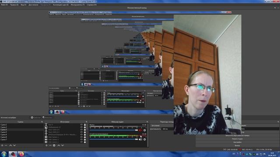Click the system tray clock
The image size is (280, 157).
272,154
